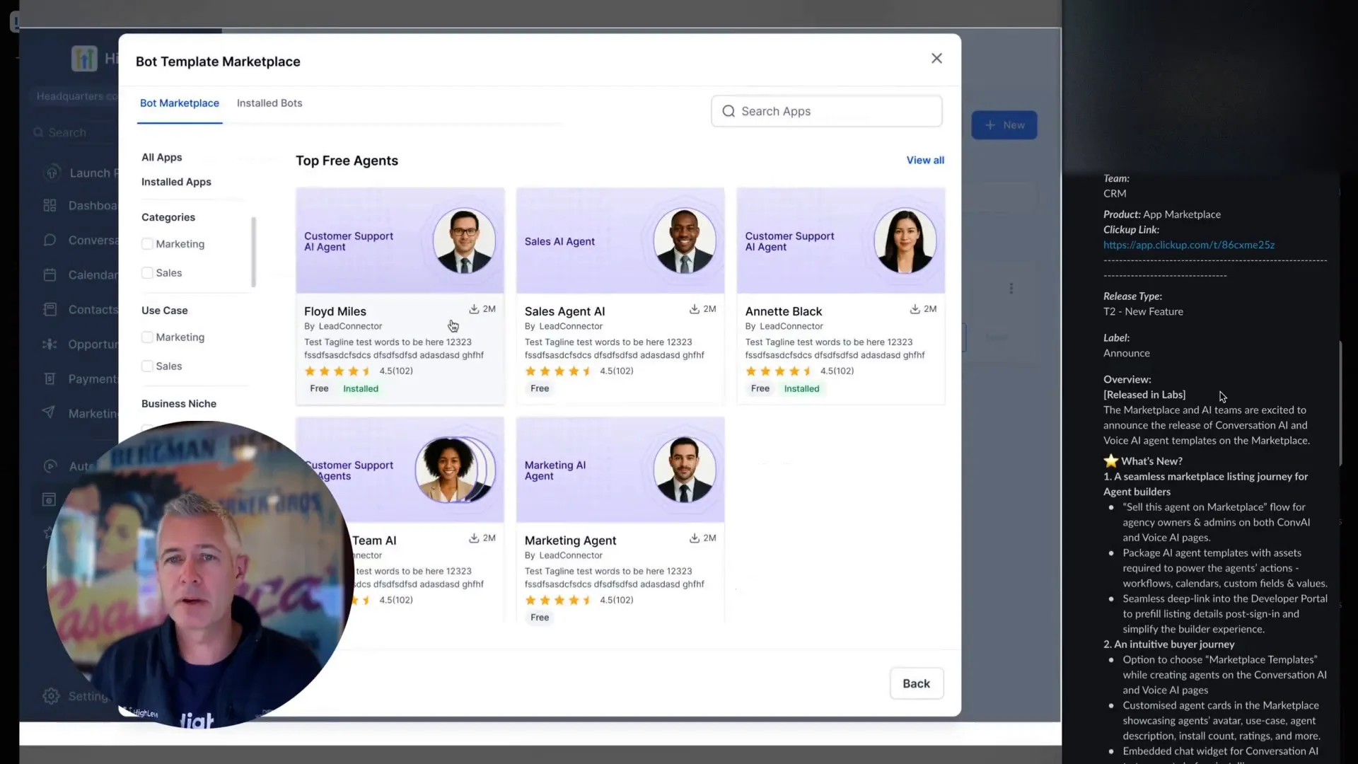Click the three-dot menu in background page

(x=1011, y=289)
